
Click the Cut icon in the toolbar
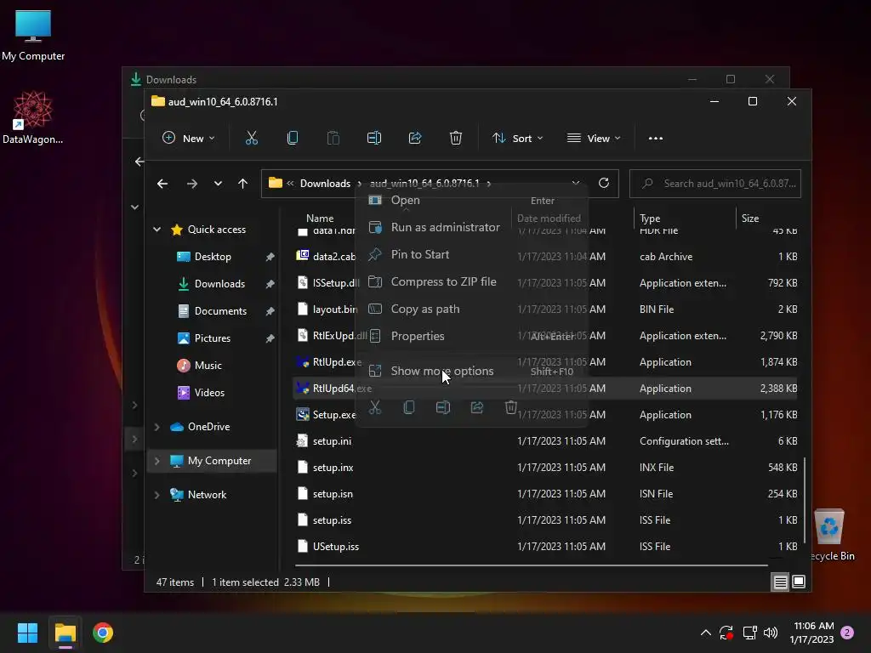[x=252, y=139]
